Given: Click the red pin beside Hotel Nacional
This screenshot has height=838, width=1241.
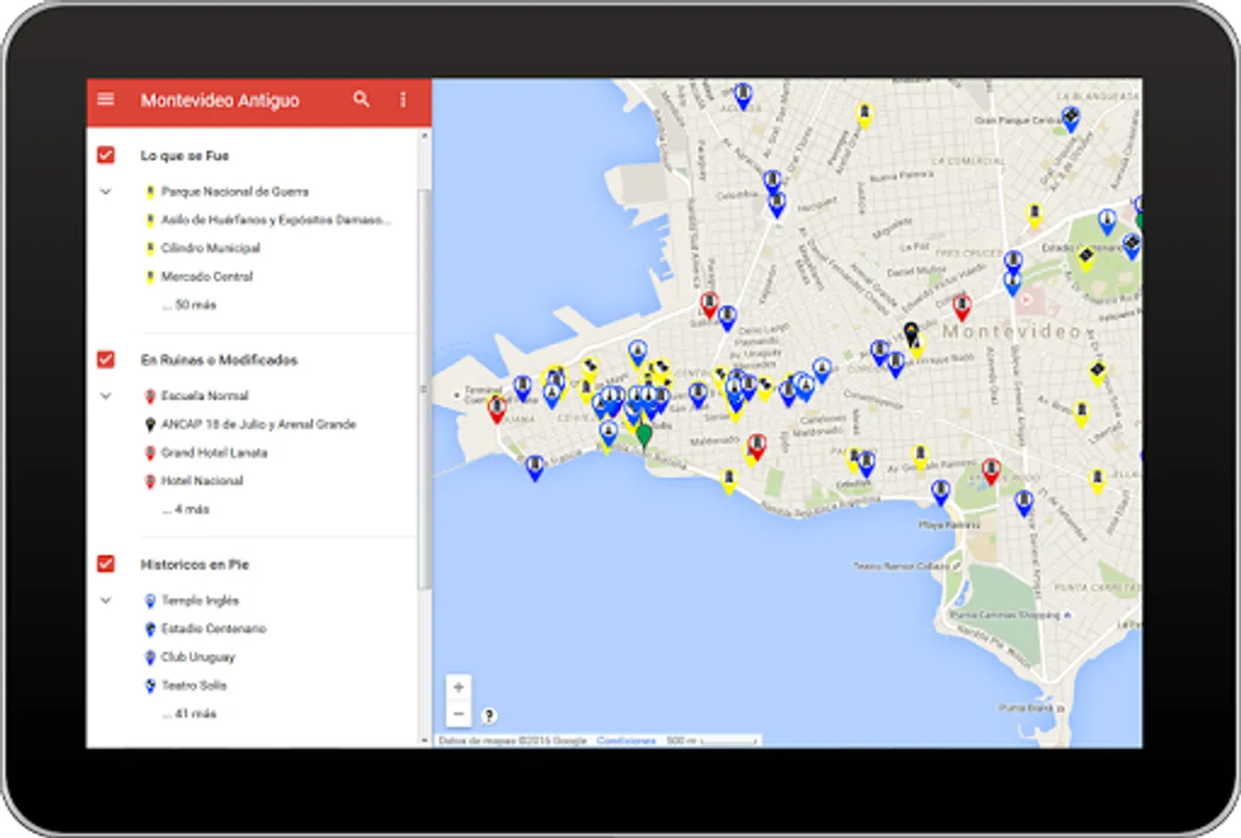Looking at the screenshot, I should pyautogui.click(x=150, y=481).
